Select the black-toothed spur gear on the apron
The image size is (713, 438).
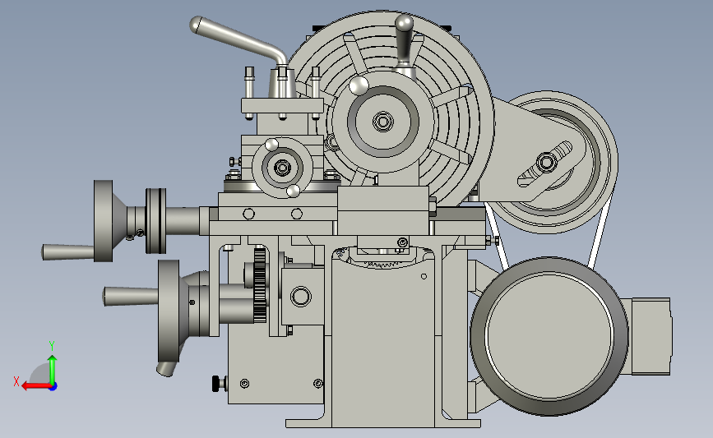(x=260, y=285)
